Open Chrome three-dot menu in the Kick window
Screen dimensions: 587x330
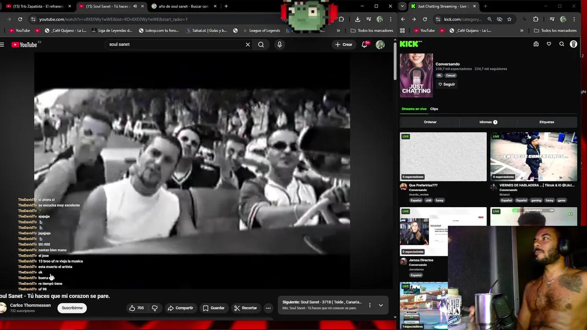point(573,19)
